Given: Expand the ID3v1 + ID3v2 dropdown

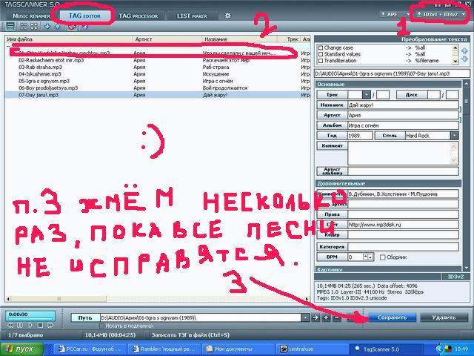Looking at the screenshot, I should click(x=440, y=14).
